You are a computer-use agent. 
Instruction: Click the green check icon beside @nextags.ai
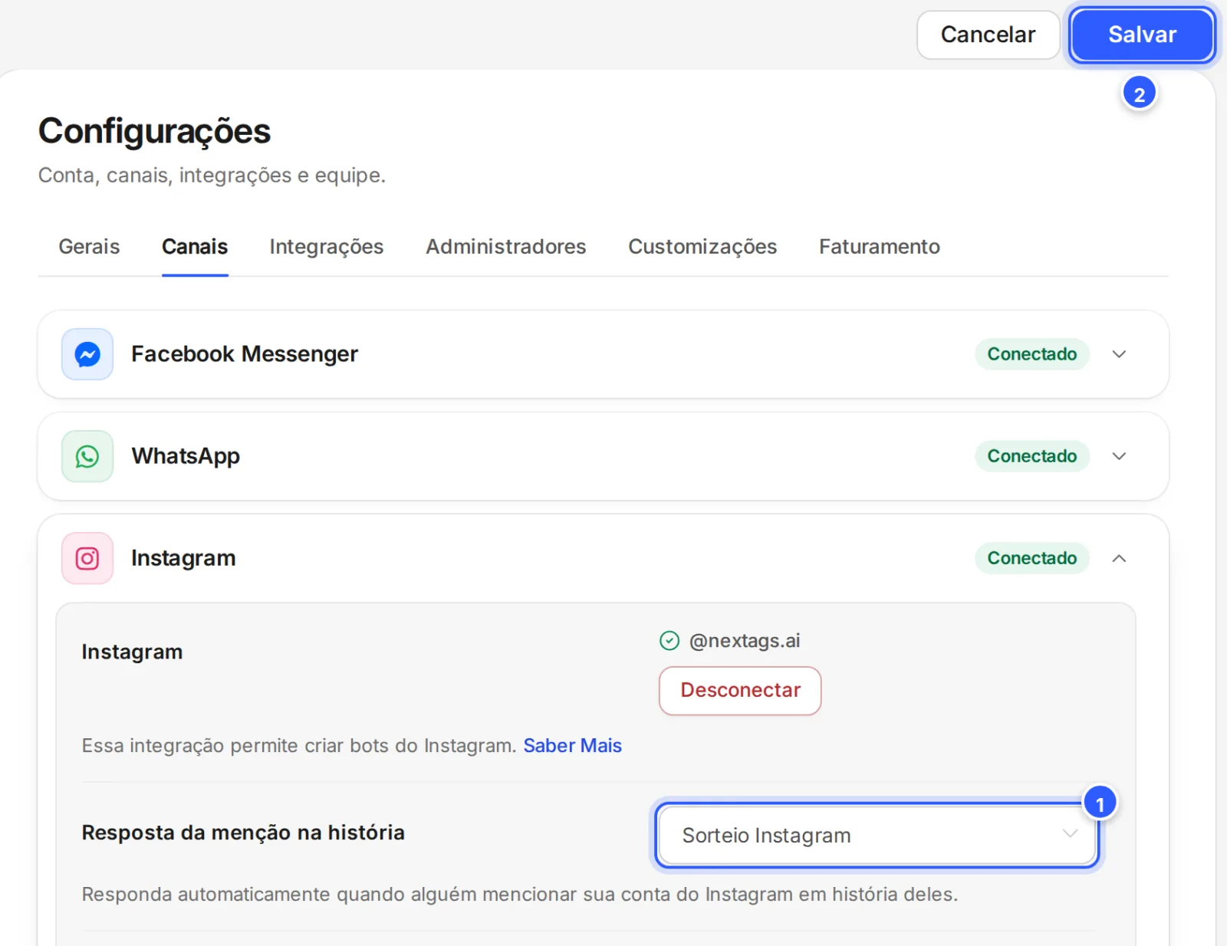click(669, 640)
